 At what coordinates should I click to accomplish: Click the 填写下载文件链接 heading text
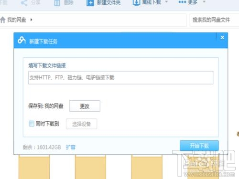pos(47,65)
